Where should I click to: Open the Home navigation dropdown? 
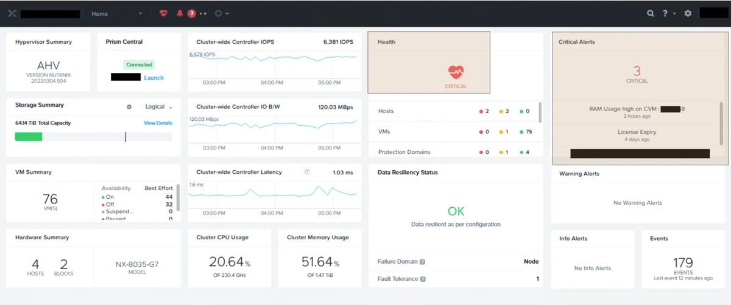click(x=117, y=13)
